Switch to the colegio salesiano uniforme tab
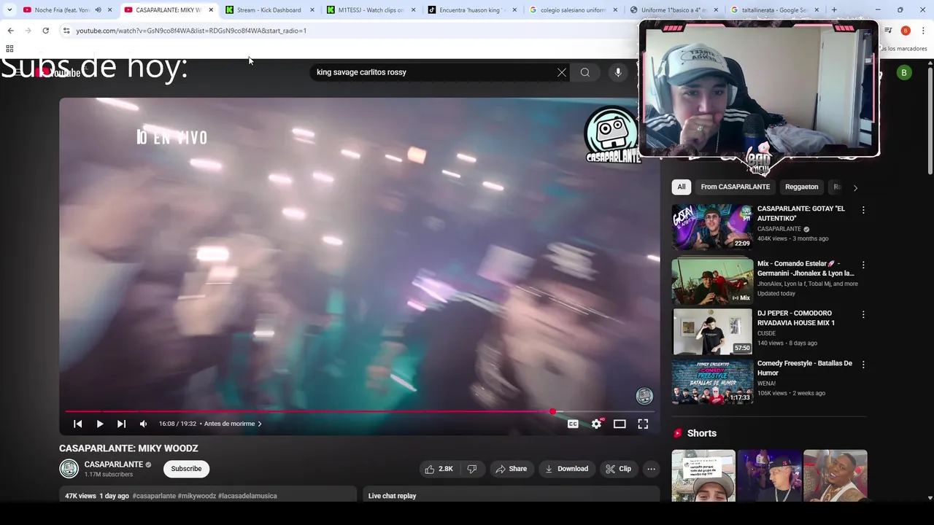This screenshot has height=525, width=934. pos(573,10)
